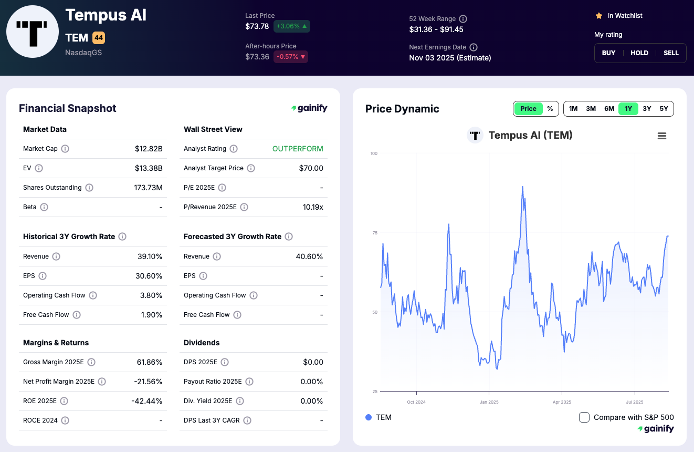
Task: Enable Compare with S&P 500 checkbox
Action: (584, 417)
